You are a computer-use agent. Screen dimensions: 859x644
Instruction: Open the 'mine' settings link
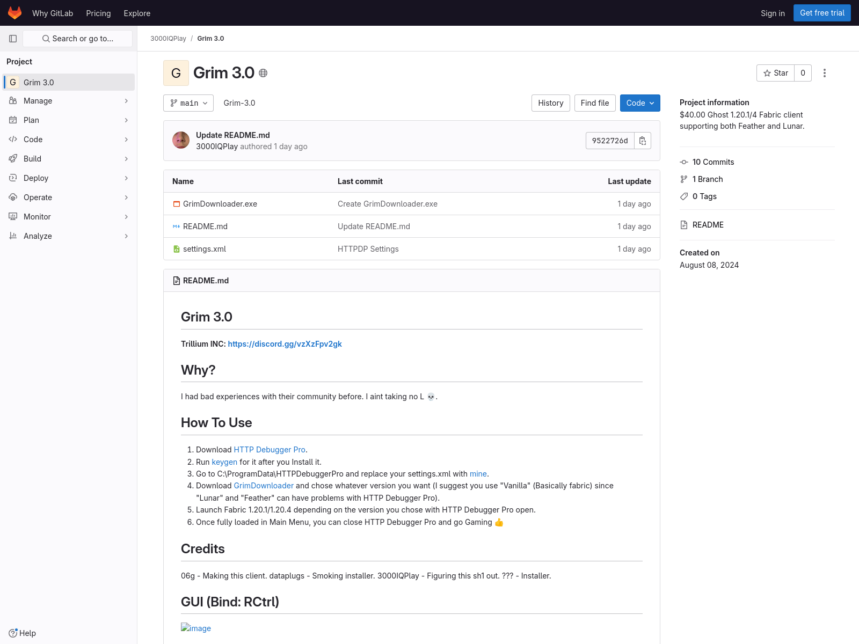point(478,474)
